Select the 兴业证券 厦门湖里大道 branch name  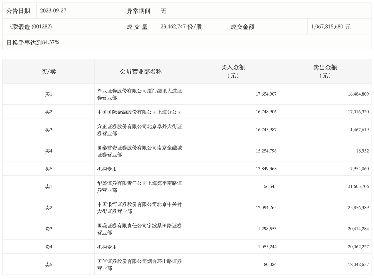tap(139, 94)
